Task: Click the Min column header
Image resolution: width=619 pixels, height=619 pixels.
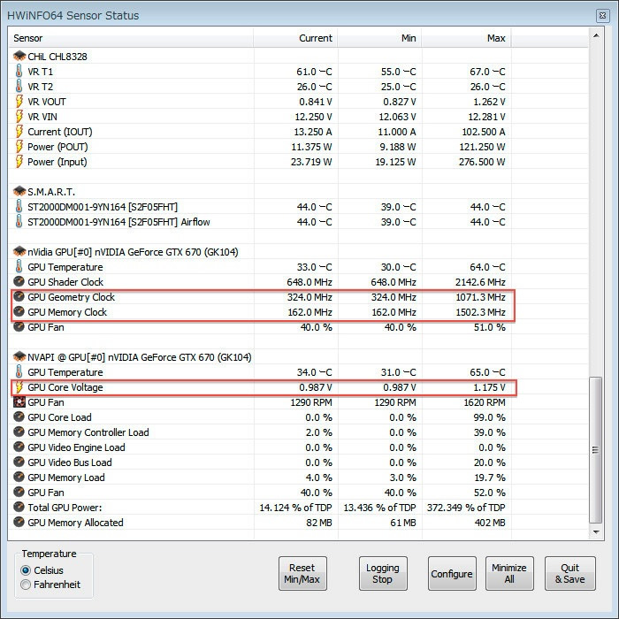Action: pos(379,38)
